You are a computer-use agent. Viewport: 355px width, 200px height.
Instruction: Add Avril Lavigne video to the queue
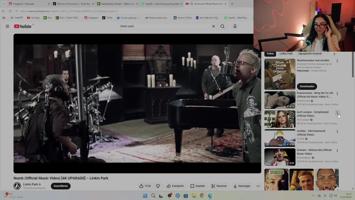(x=292, y=121)
